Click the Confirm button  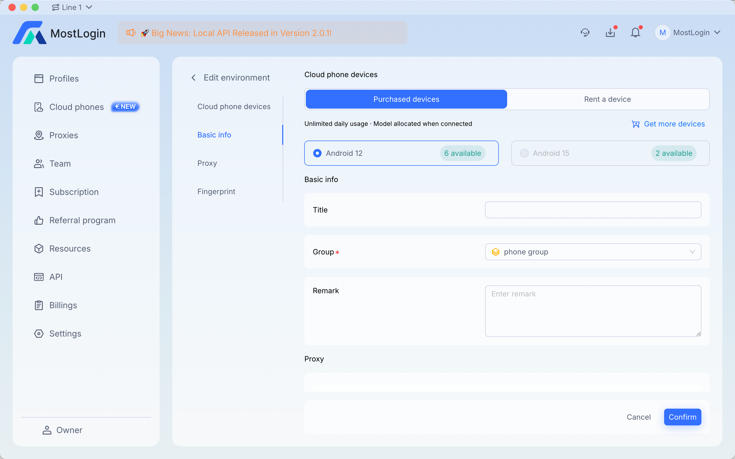(682, 417)
